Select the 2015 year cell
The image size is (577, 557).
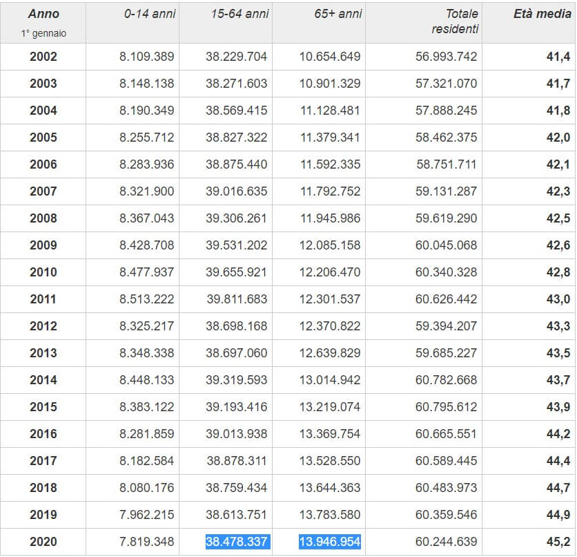(x=43, y=407)
